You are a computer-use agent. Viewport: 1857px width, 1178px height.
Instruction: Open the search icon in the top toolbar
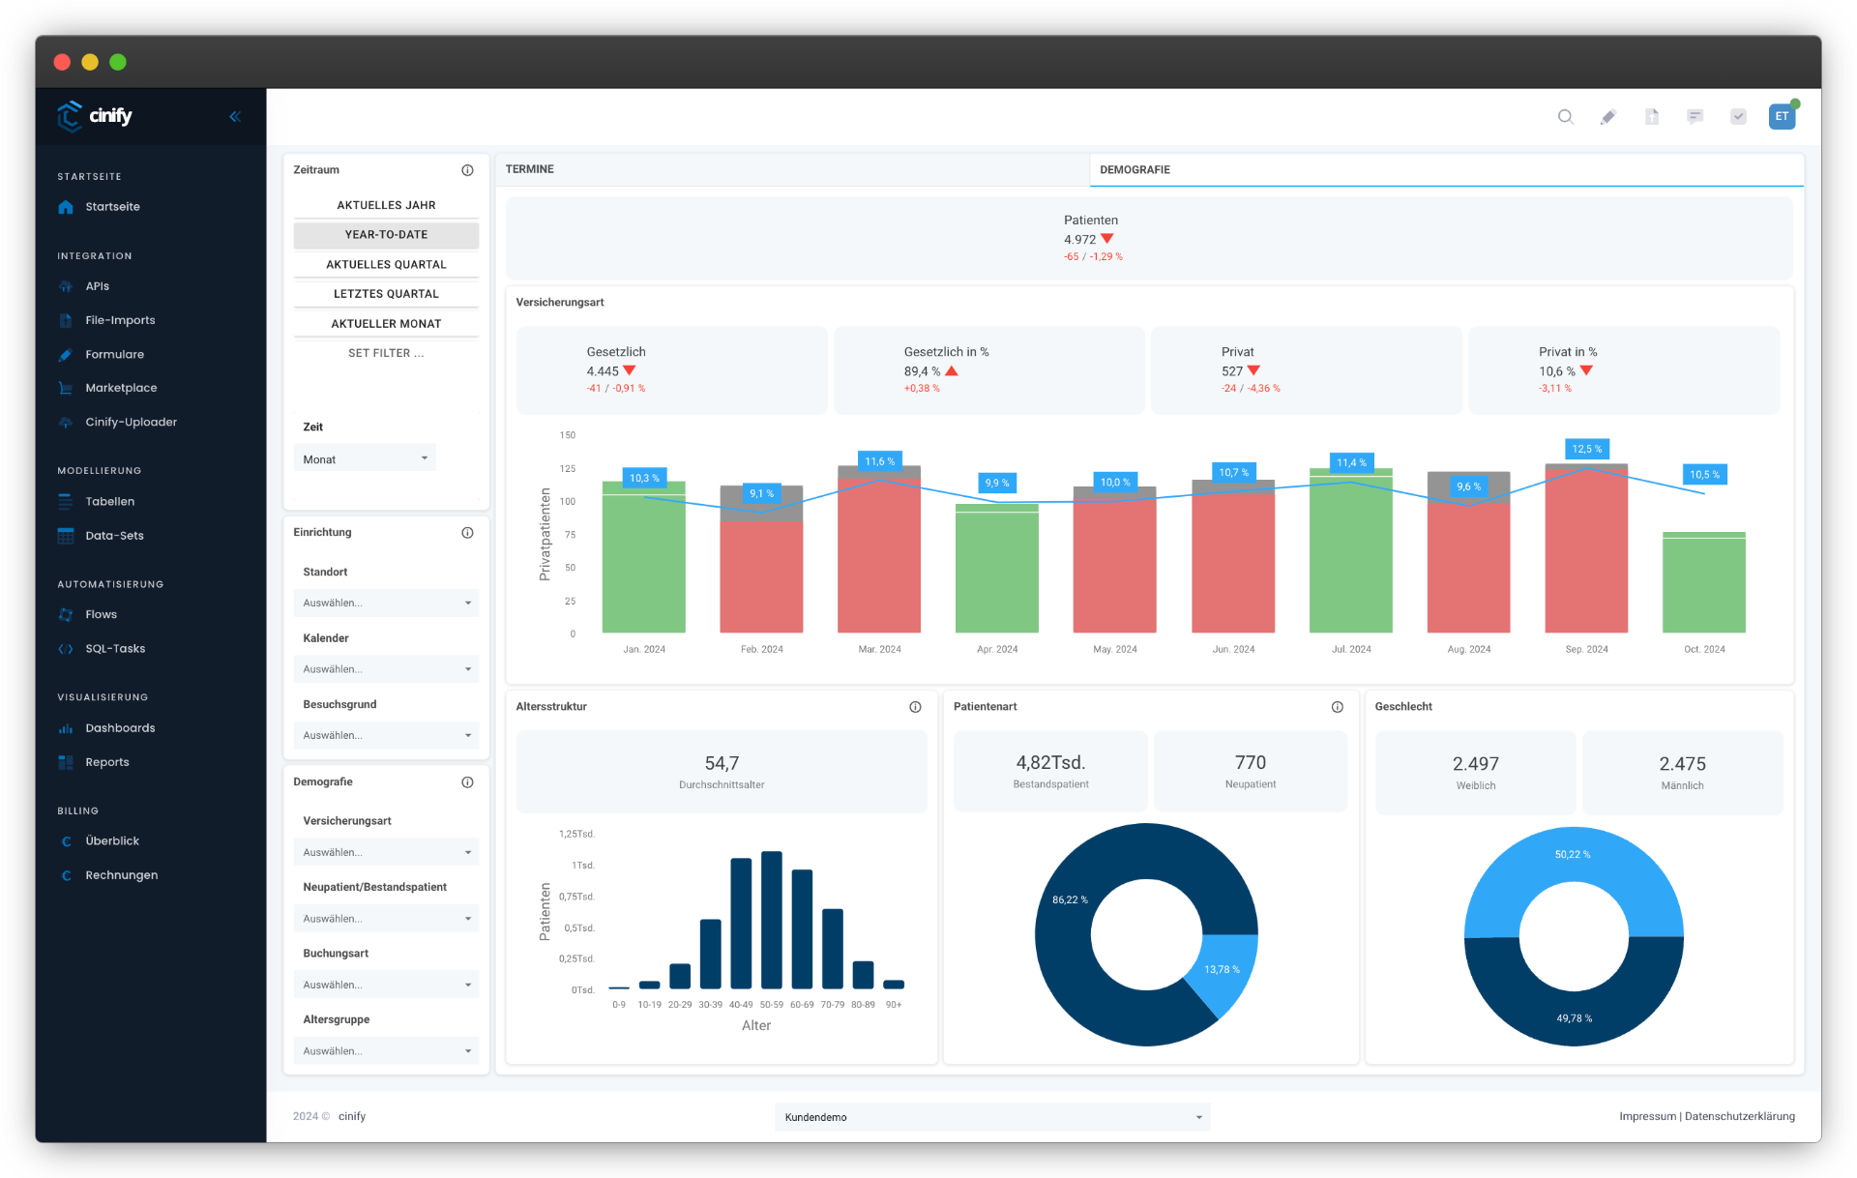[1565, 116]
